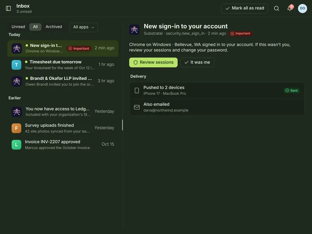
Task: Click unread dot on Timesheet due tomorrow
Action: point(26,62)
